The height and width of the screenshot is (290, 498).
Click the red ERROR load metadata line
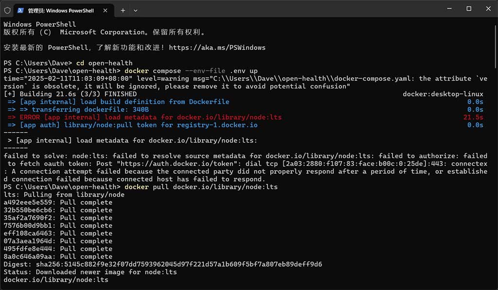[x=144, y=117]
